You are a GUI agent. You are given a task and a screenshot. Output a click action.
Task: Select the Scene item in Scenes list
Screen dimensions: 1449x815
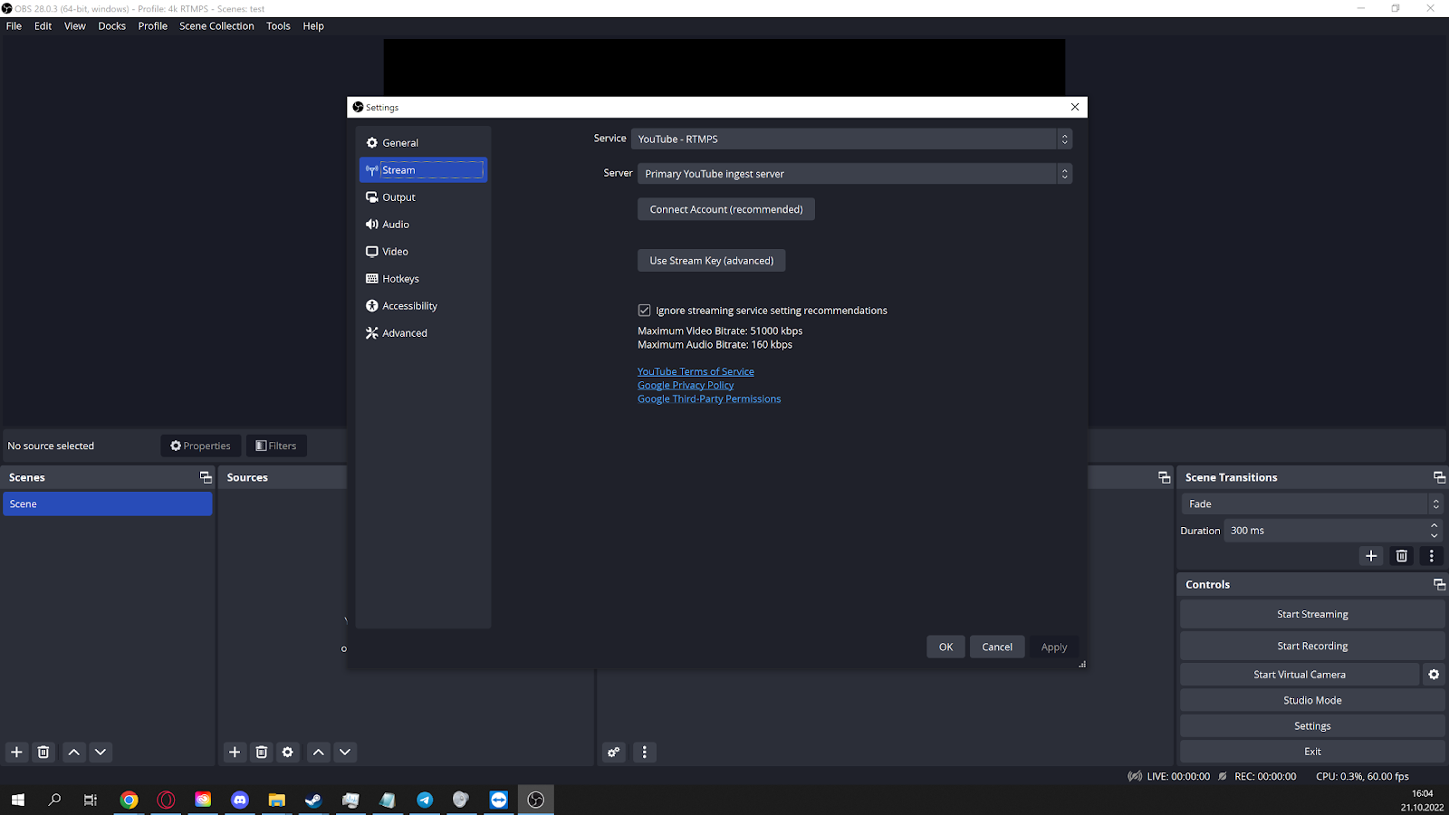click(x=108, y=504)
